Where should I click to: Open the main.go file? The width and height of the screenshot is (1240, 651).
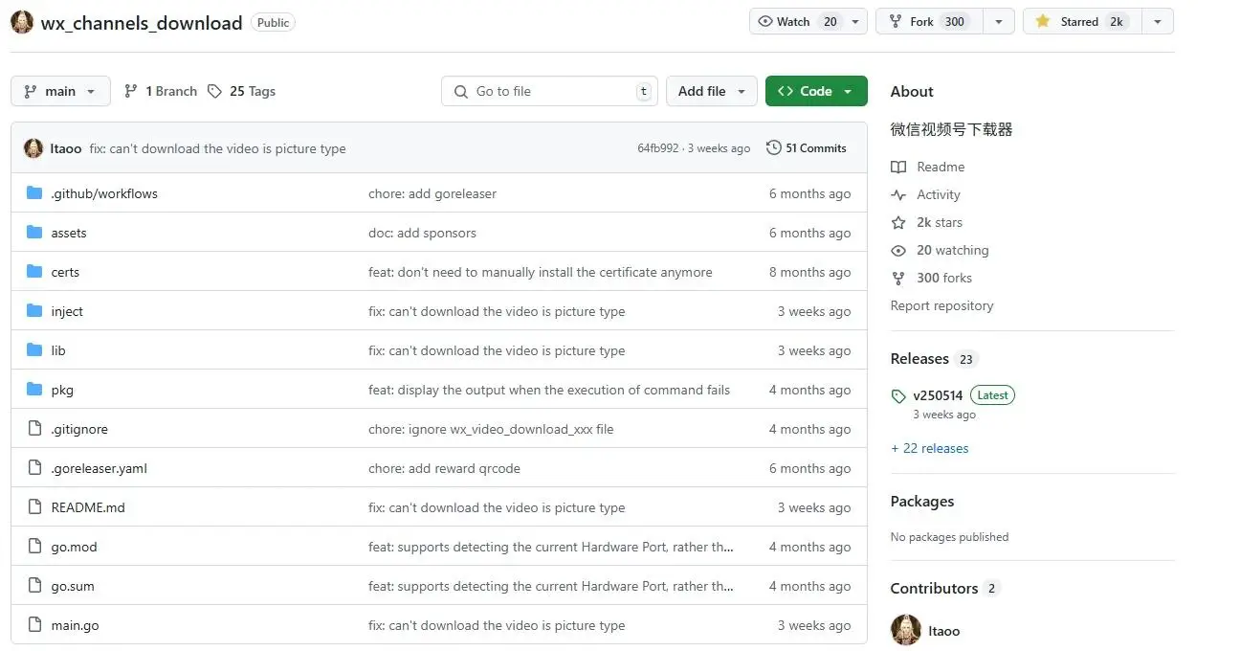click(x=75, y=625)
